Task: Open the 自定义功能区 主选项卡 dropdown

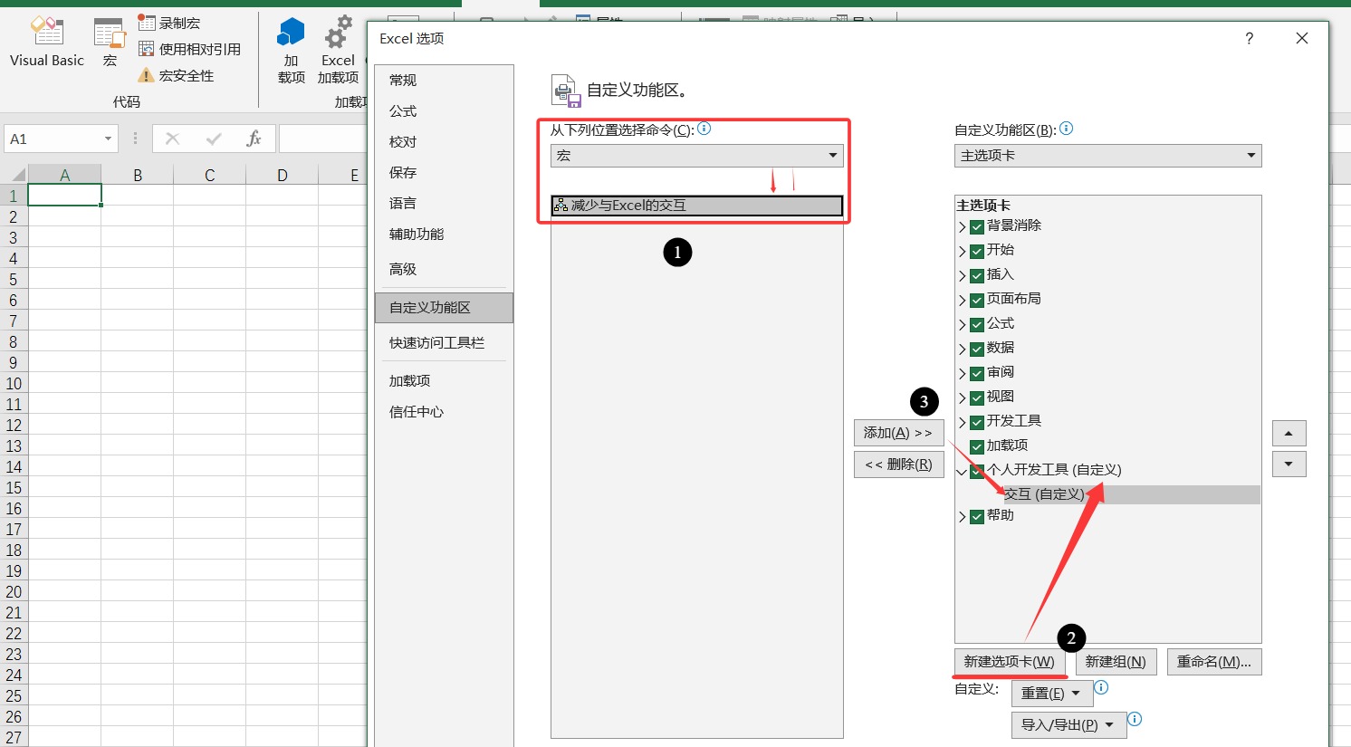Action: [1107, 156]
